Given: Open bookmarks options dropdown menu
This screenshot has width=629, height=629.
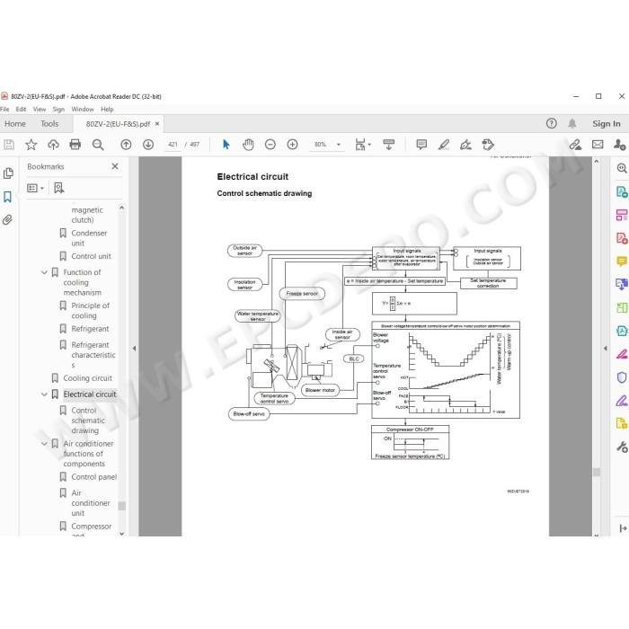Looking at the screenshot, I should coord(35,188).
